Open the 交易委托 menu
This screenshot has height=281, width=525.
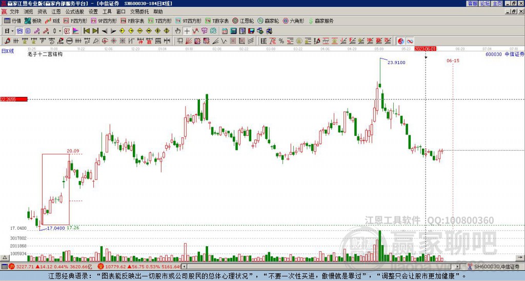[x=139, y=12]
